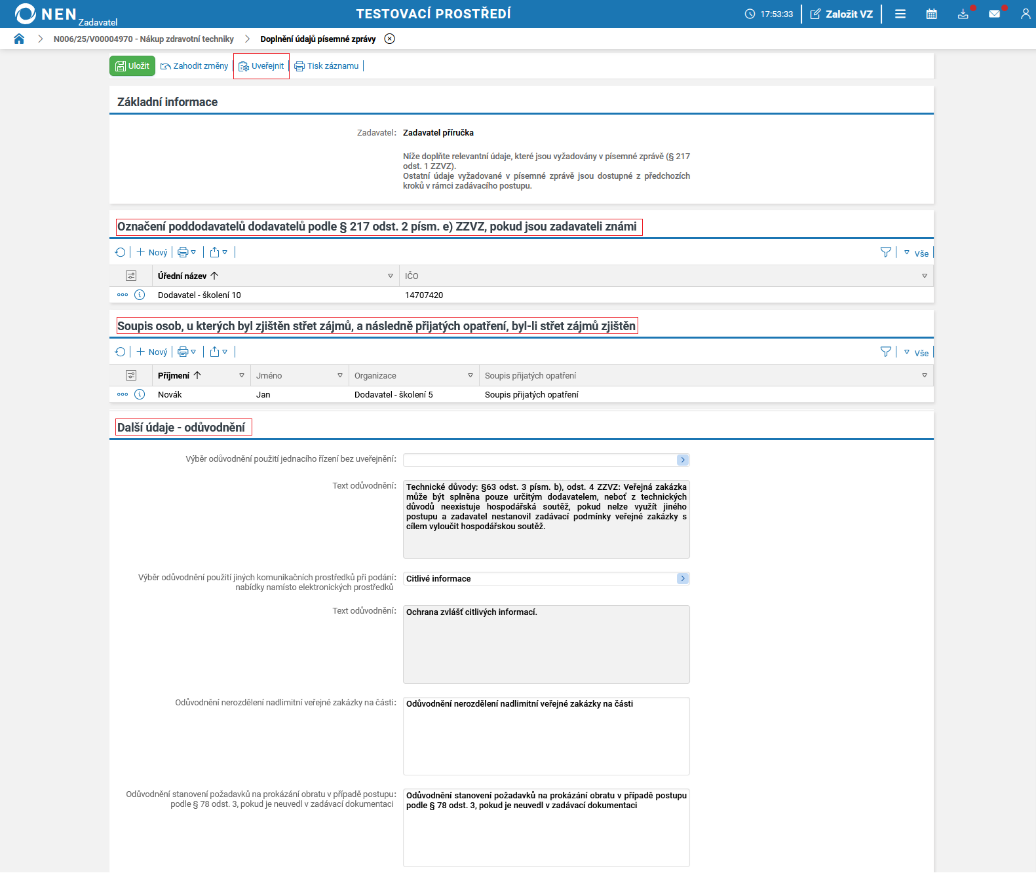
Task: Save with the Uložit button
Action: click(x=132, y=66)
